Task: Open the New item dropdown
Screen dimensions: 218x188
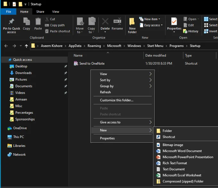Action: [x=150, y=19]
